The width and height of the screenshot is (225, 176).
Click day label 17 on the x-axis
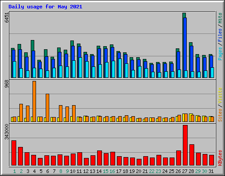(x=119, y=171)
